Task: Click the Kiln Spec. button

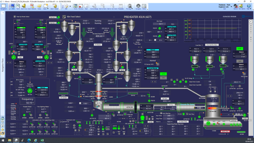Action: coord(165,99)
